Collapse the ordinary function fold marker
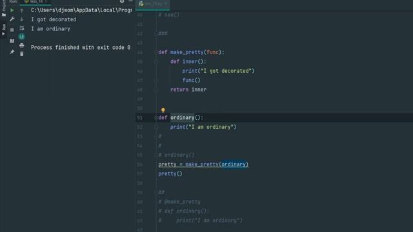 156,117
